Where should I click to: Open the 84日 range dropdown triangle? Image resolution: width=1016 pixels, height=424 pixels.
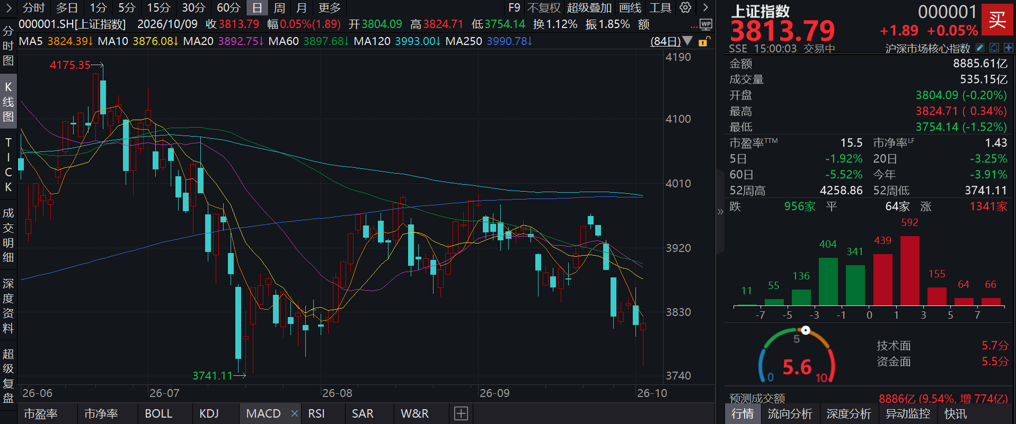687,41
